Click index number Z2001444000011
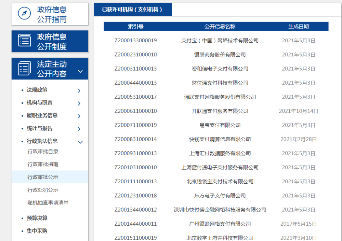The height and width of the screenshot is (241, 342). click(136, 224)
